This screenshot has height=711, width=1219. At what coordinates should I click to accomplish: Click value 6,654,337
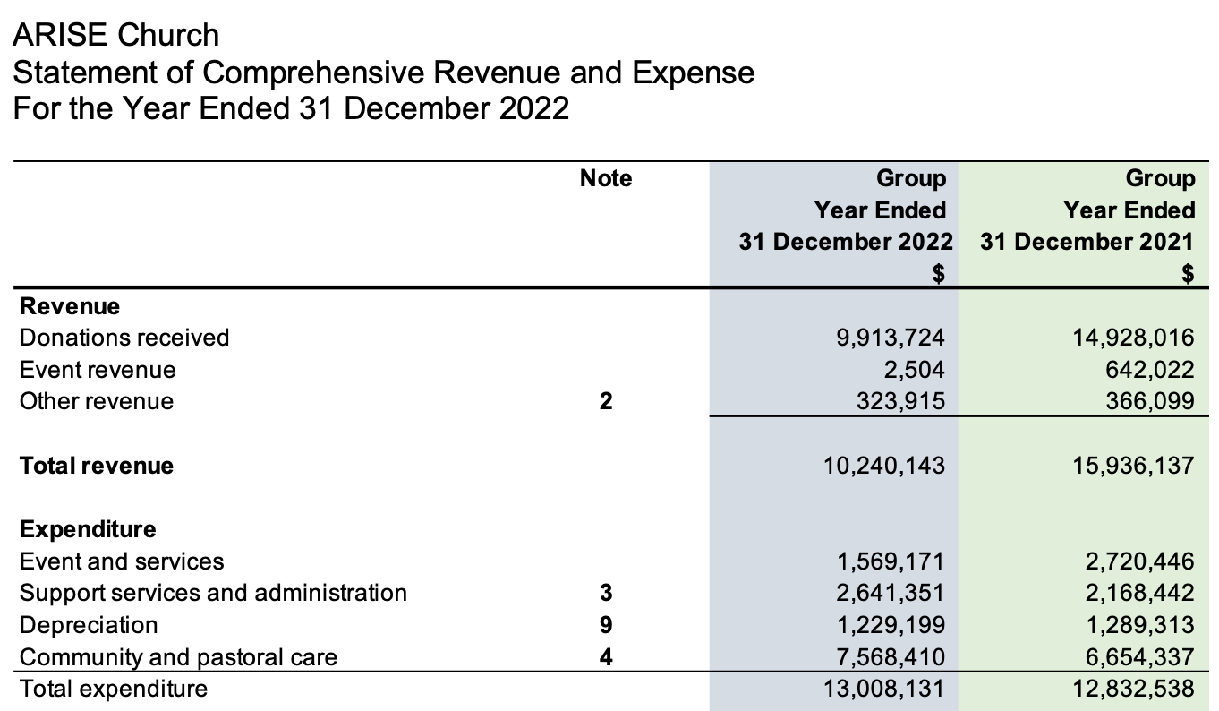click(1138, 657)
